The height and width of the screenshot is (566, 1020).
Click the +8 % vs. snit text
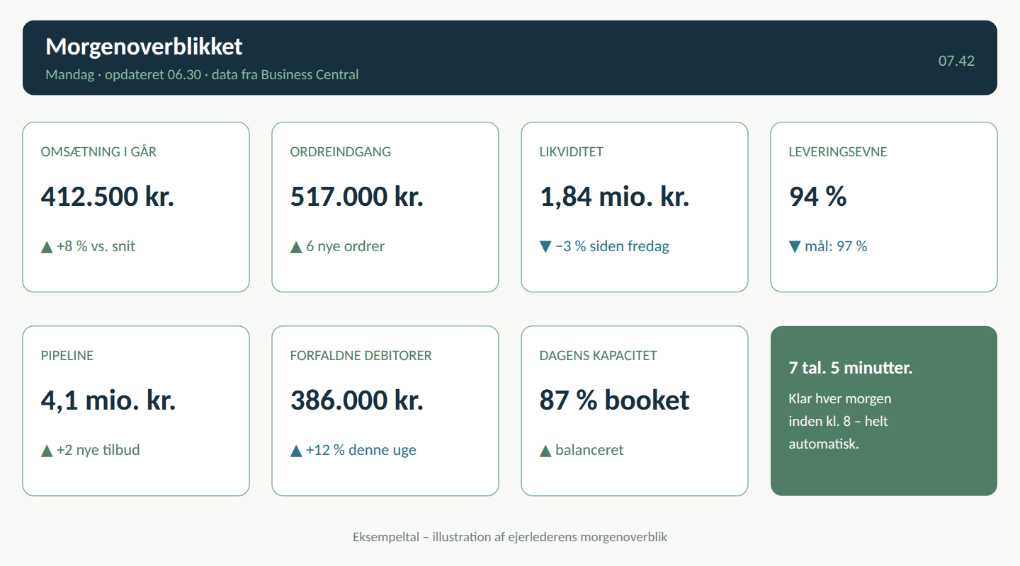coord(96,246)
